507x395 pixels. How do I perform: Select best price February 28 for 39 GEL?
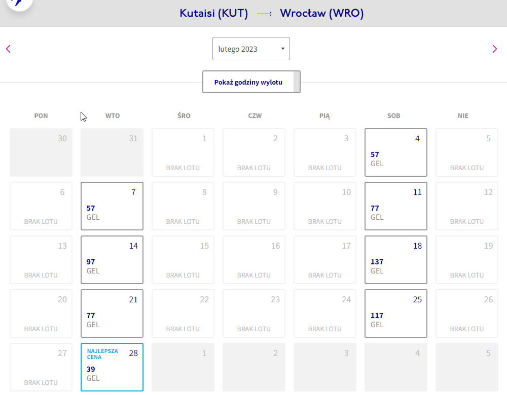(112, 367)
